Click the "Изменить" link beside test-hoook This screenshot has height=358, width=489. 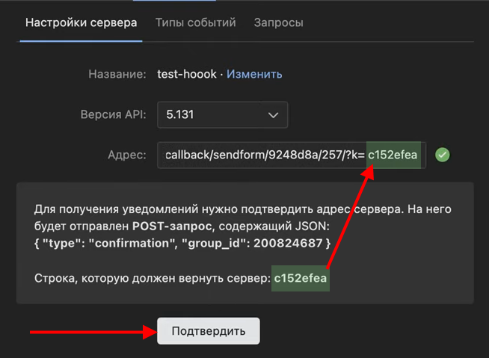click(254, 74)
